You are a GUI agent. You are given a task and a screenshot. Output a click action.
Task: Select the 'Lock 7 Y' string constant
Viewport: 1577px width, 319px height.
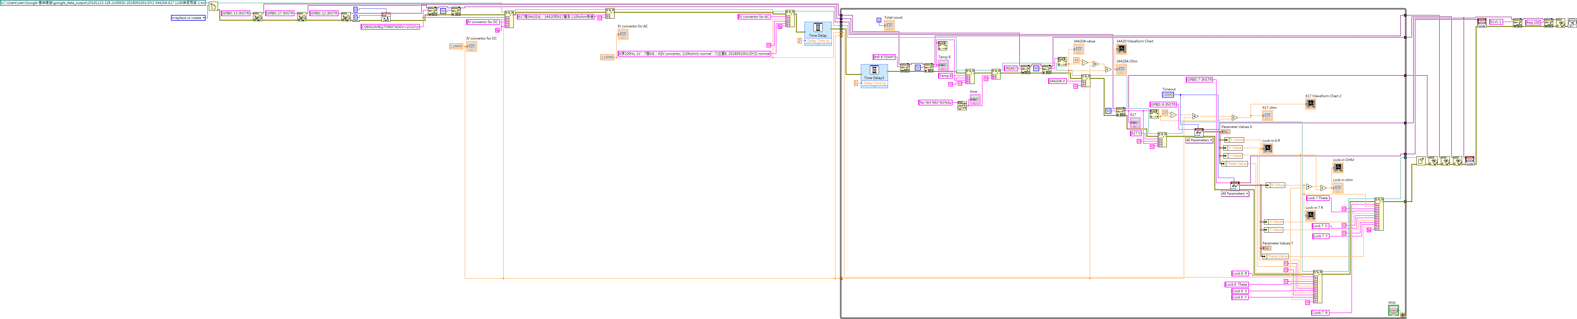[x=1321, y=236]
